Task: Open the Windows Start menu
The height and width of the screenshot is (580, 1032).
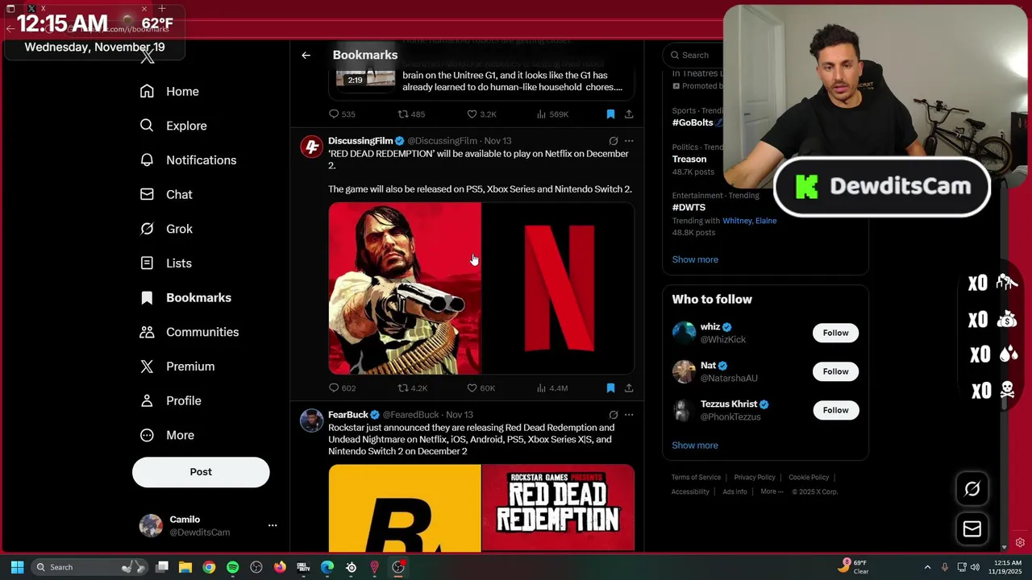Action: tap(17, 567)
